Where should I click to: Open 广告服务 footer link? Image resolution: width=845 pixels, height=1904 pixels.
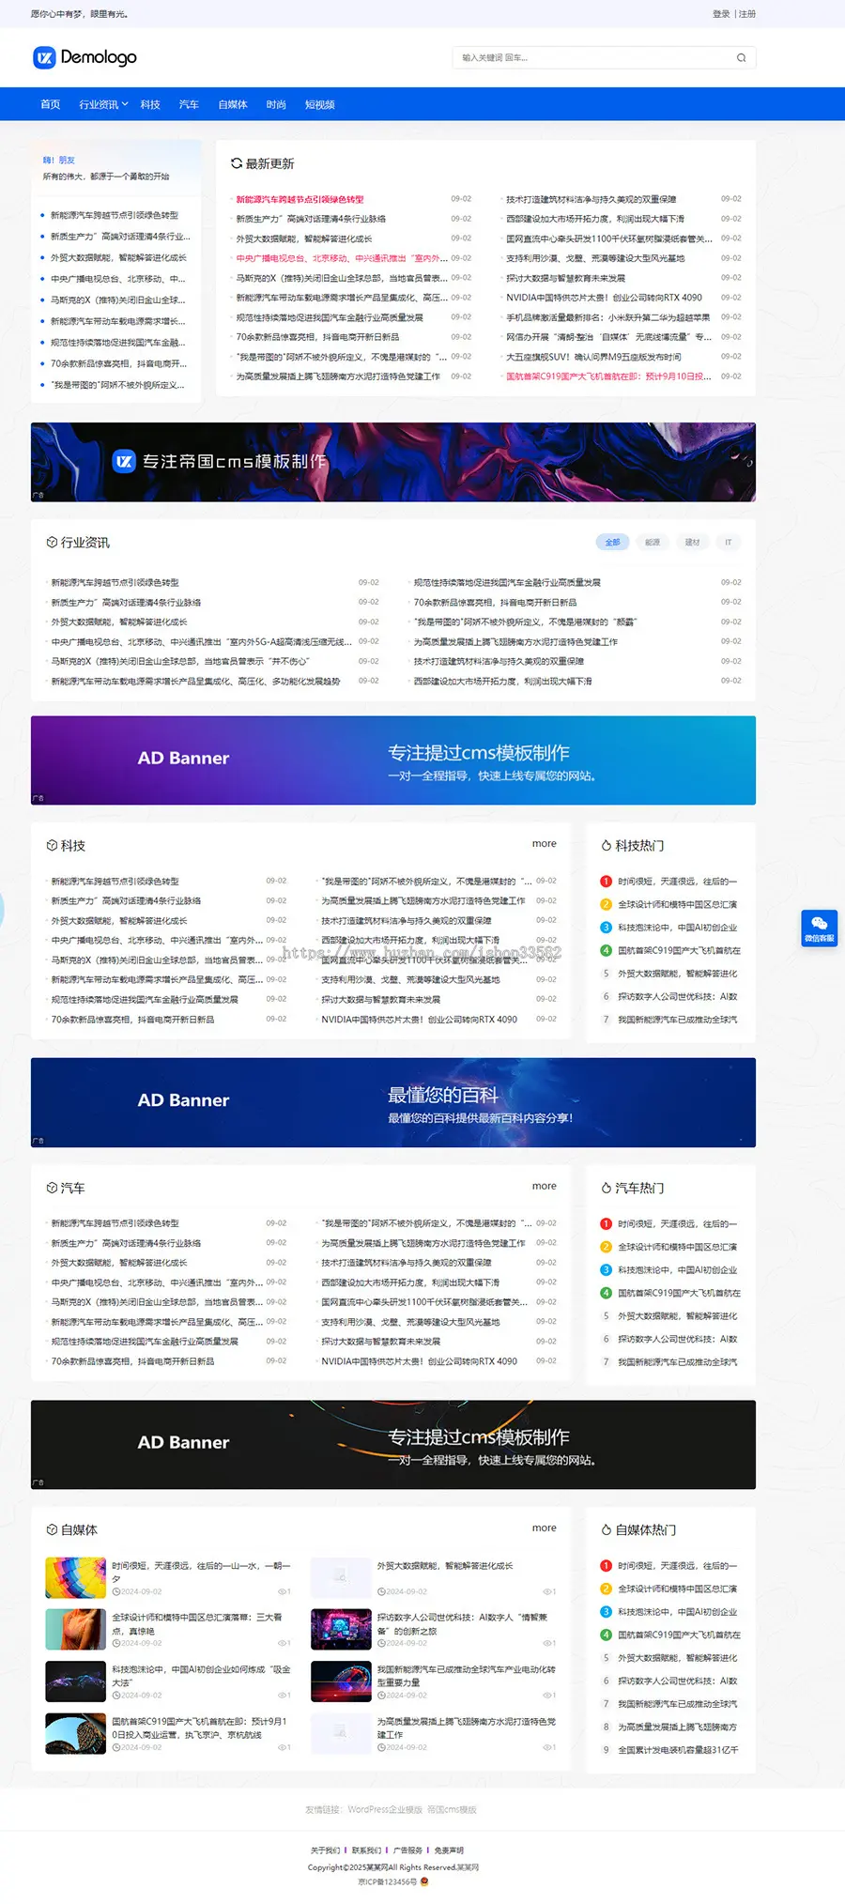(408, 1850)
